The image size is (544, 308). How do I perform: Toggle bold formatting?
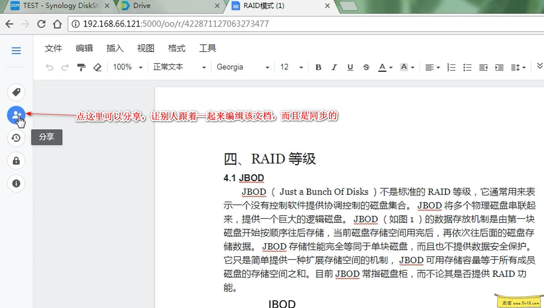tap(318, 67)
